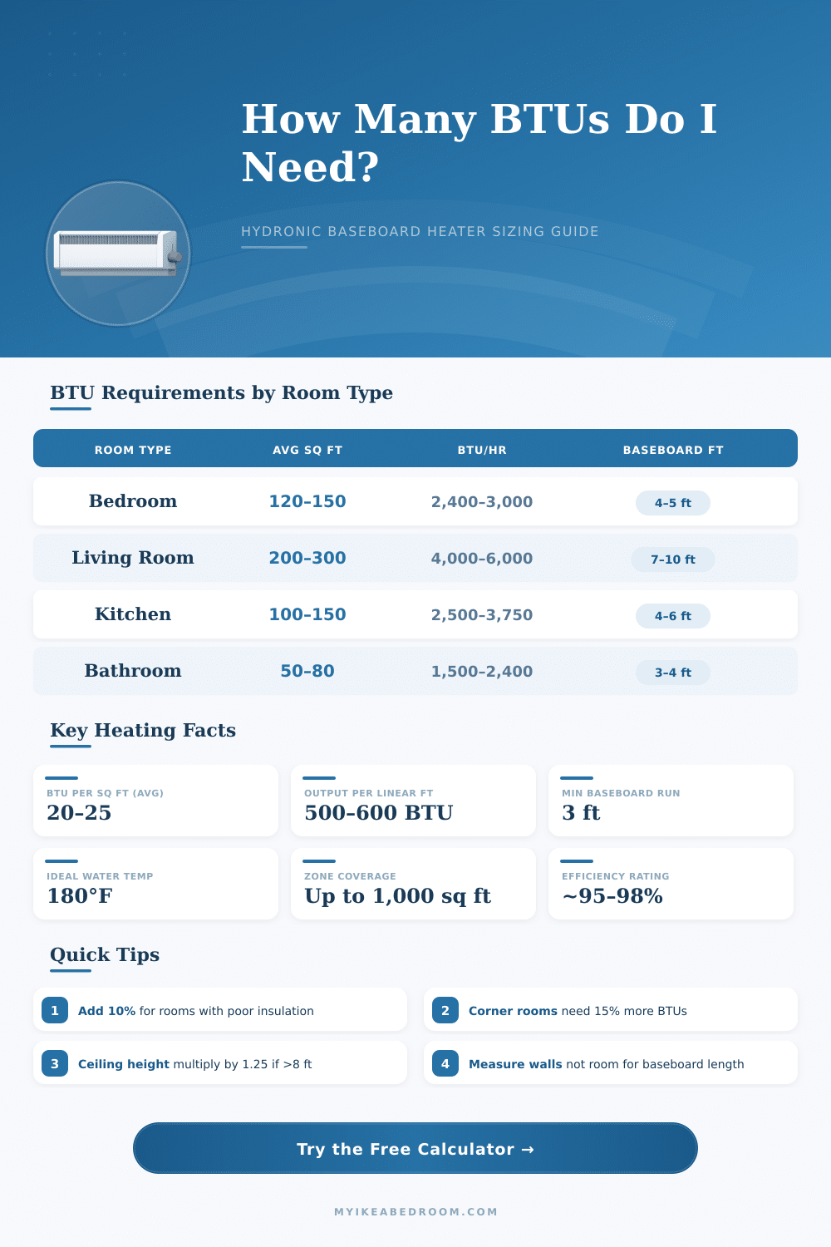Open the ROOM TYPE column header
The height and width of the screenshot is (1247, 831).
click(x=133, y=449)
